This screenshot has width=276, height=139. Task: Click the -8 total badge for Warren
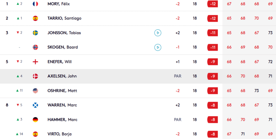pos(213,105)
